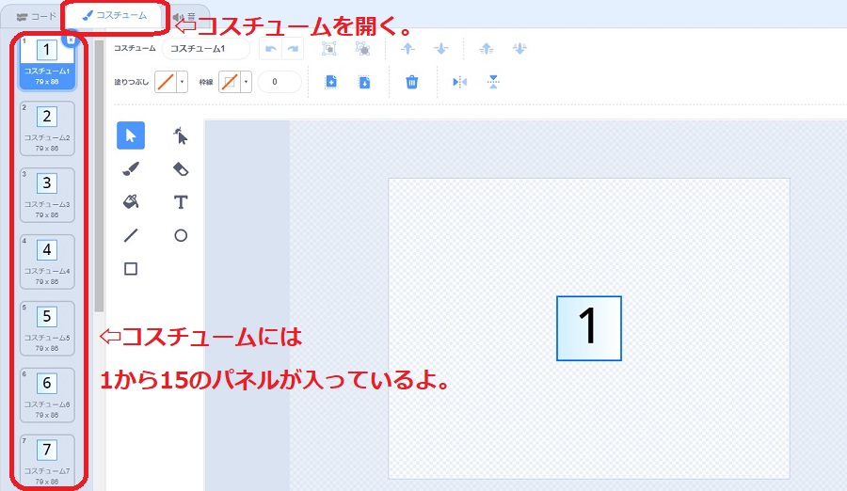Move selection backward one layer
847x491 pixels.
(x=440, y=49)
